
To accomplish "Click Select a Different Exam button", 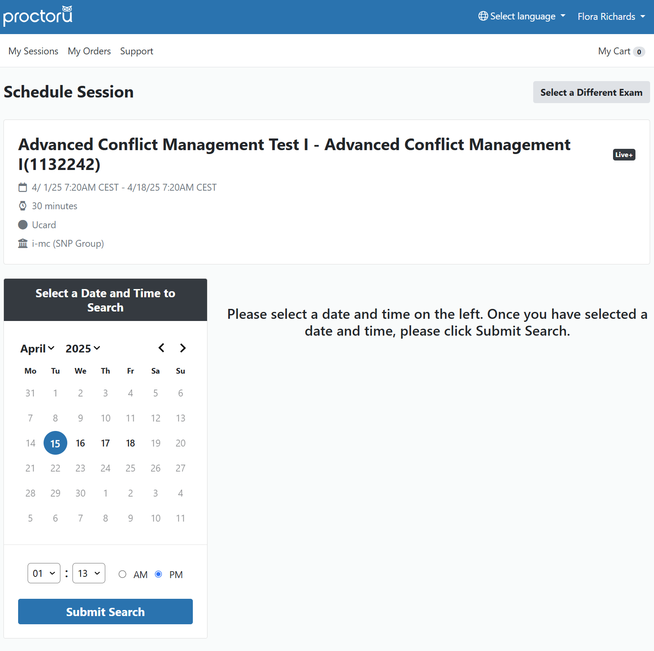I will pos(591,92).
